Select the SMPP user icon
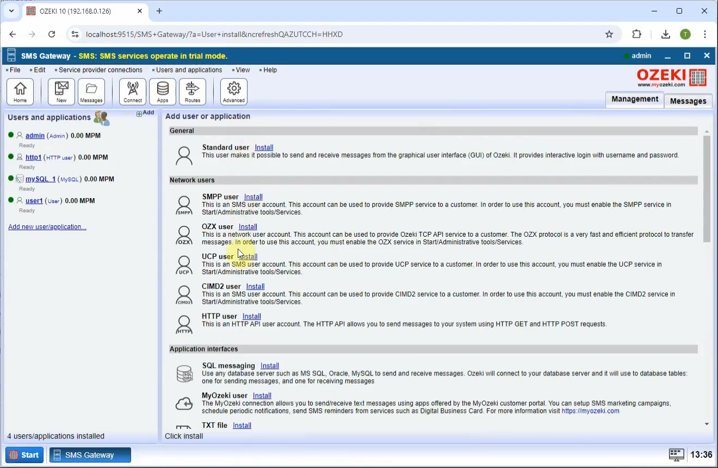Viewport: 718px width, 468px height. (184, 204)
